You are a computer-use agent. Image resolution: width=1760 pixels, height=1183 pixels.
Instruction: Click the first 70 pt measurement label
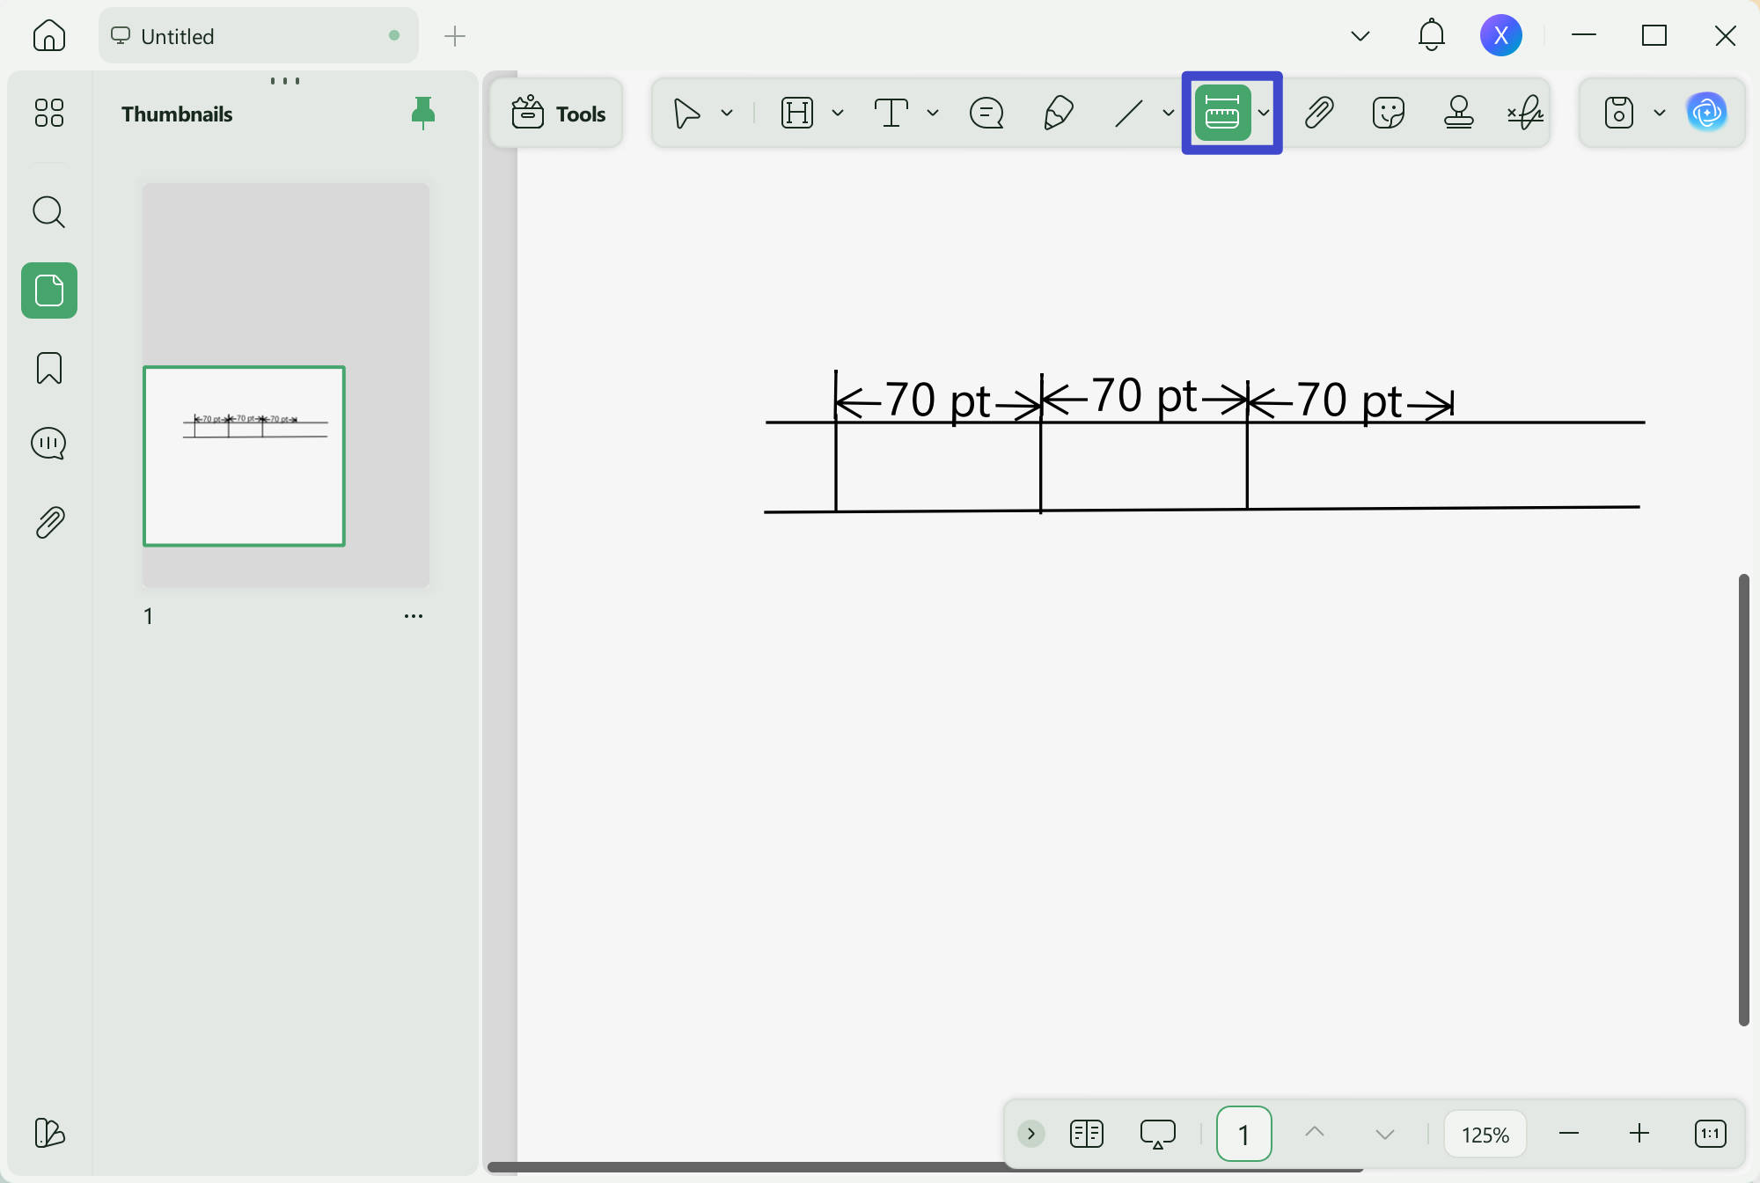938,401
